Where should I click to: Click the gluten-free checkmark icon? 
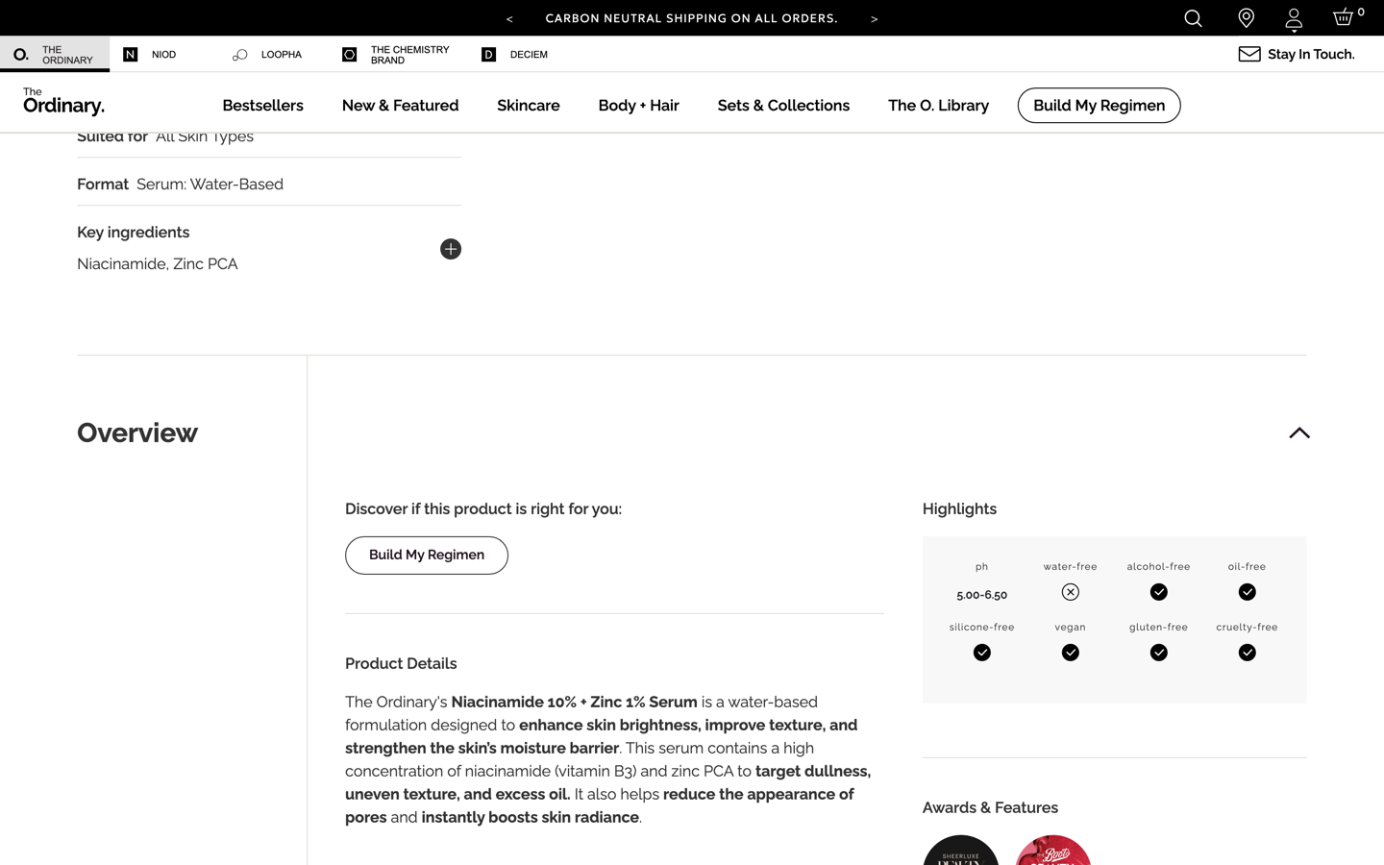pyautogui.click(x=1158, y=653)
